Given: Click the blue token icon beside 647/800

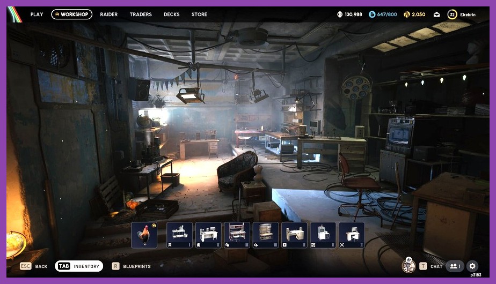Looking at the screenshot, I should coord(372,14).
